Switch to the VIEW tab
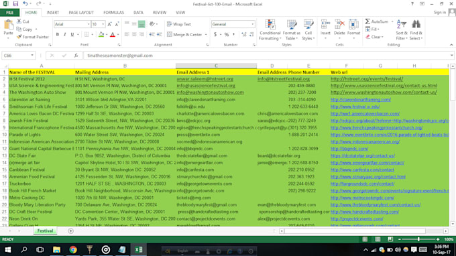 (180, 13)
